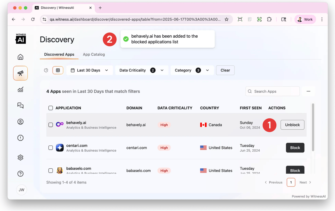Go to the Next page
Screen dimensions: 335x211
click(305, 182)
